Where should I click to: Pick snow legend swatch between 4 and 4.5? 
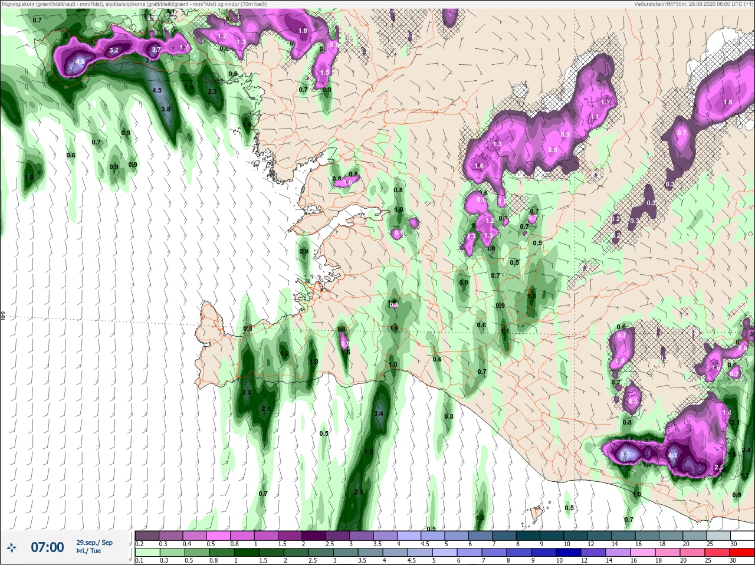coord(409,536)
